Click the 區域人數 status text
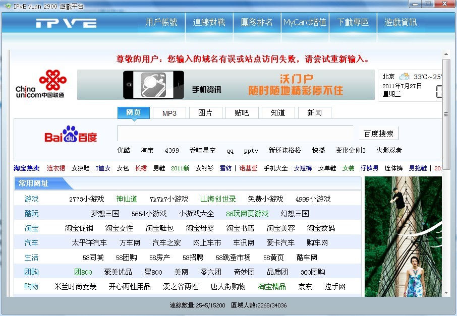The image size is (457, 316). click(x=259, y=305)
